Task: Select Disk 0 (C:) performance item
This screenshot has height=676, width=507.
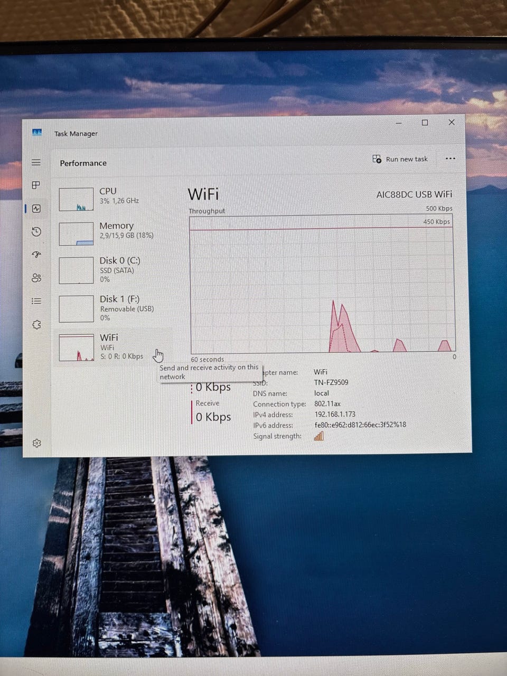Action: 114,269
